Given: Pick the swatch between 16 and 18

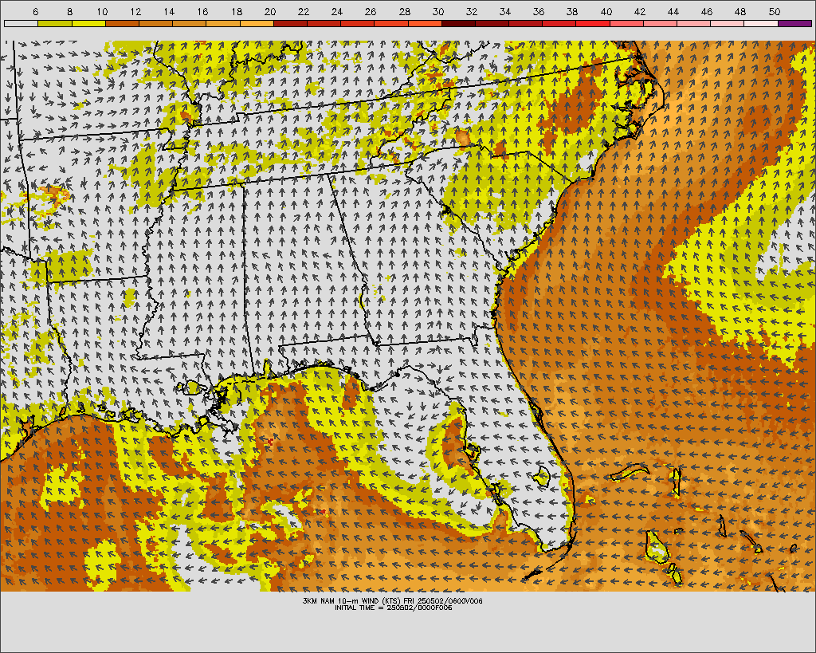Looking at the screenshot, I should (x=223, y=23).
